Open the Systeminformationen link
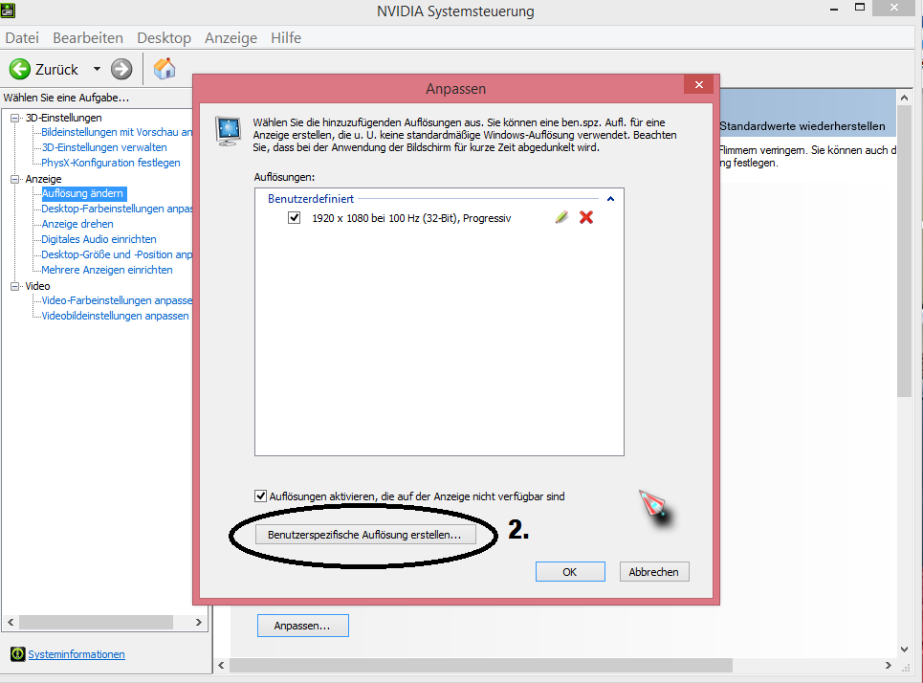This screenshot has height=683, width=923. click(77, 654)
